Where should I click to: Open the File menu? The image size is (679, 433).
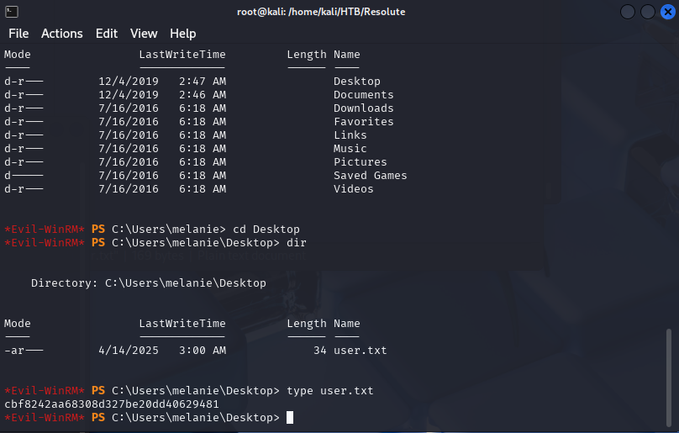[x=18, y=34]
